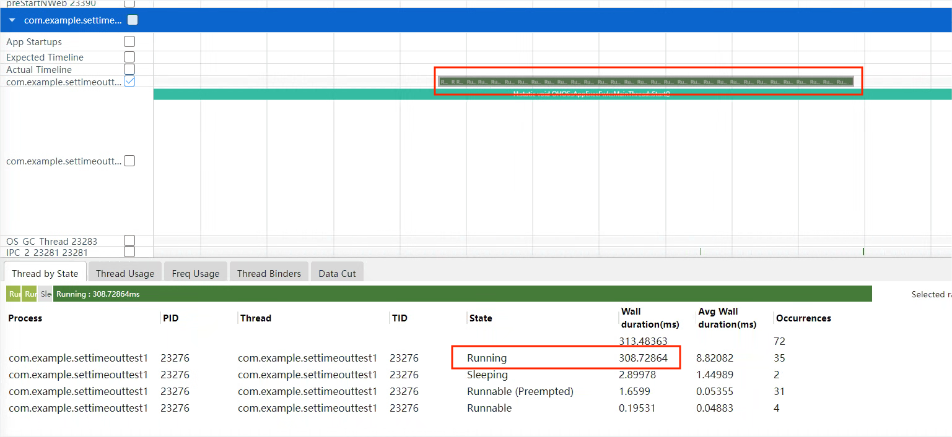Sort by Wall duration(ms) column header
The image size is (952, 437).
[x=650, y=318]
